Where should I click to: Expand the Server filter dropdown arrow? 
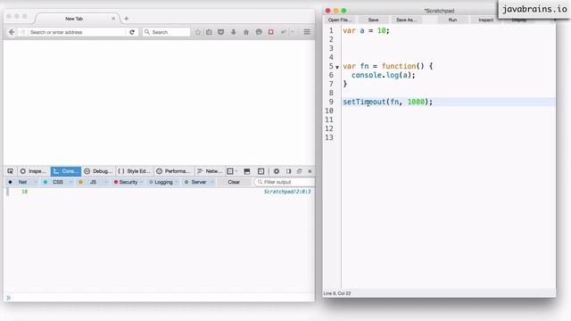[x=211, y=182]
